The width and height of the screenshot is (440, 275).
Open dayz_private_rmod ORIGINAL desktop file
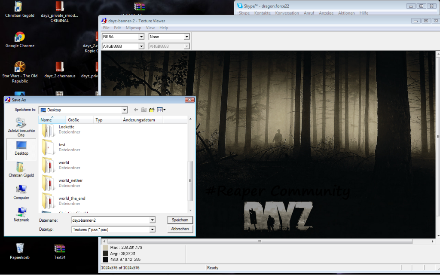tap(59, 12)
